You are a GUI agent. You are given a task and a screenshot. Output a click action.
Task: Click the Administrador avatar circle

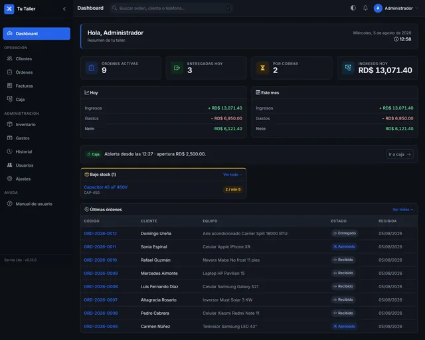[378, 8]
